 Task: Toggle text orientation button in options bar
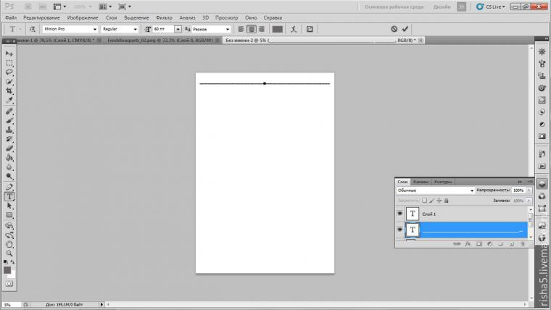[x=33, y=29]
